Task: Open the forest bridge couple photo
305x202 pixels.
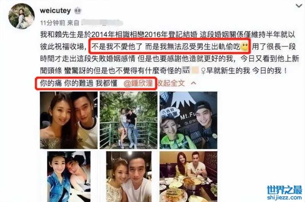Action: [x=128, y=120]
